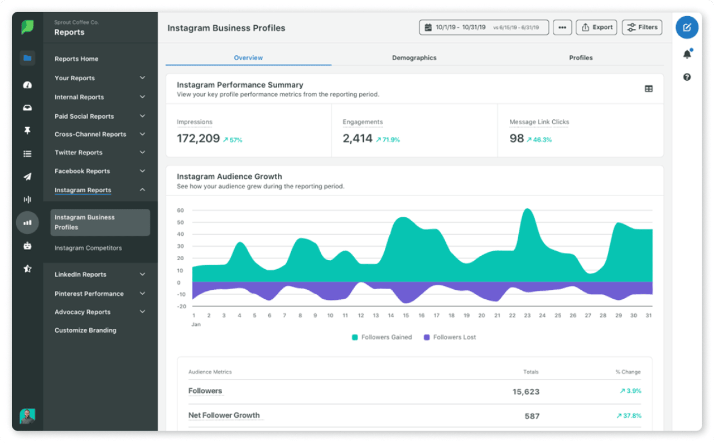Switch to the Demographics tab
Image resolution: width=714 pixels, height=443 pixels.
coord(414,57)
